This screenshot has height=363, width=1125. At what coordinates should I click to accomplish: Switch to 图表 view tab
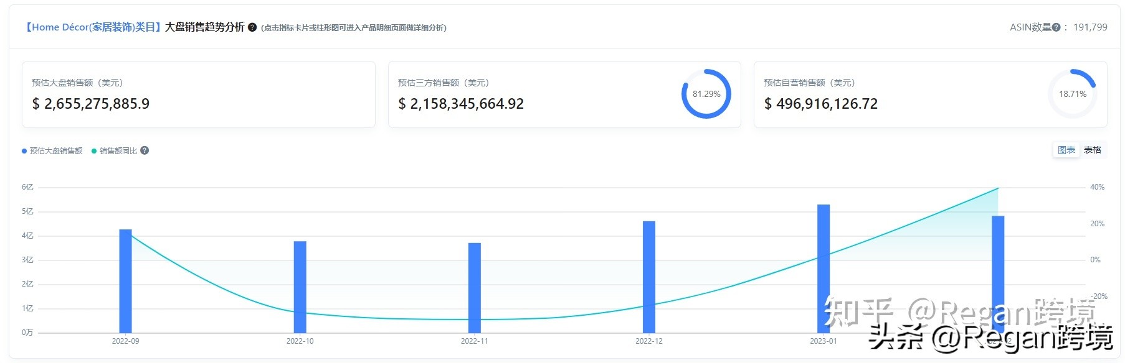pos(1066,150)
